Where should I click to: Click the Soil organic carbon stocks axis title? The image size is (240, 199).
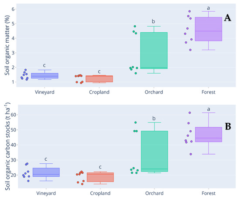pos(7,146)
